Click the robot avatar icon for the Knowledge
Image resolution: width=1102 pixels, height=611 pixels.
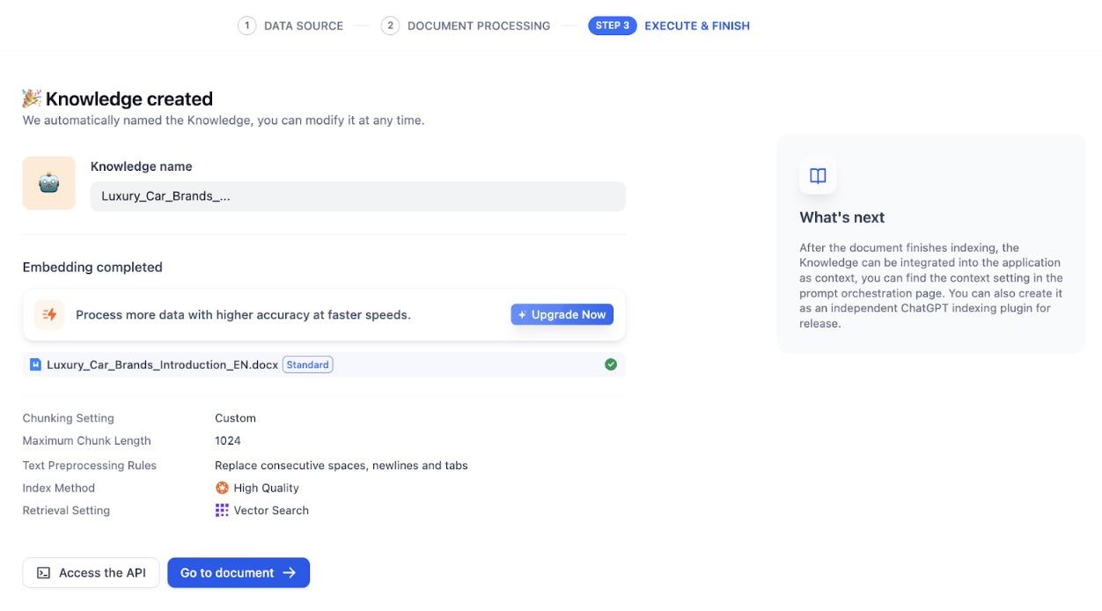[49, 182]
